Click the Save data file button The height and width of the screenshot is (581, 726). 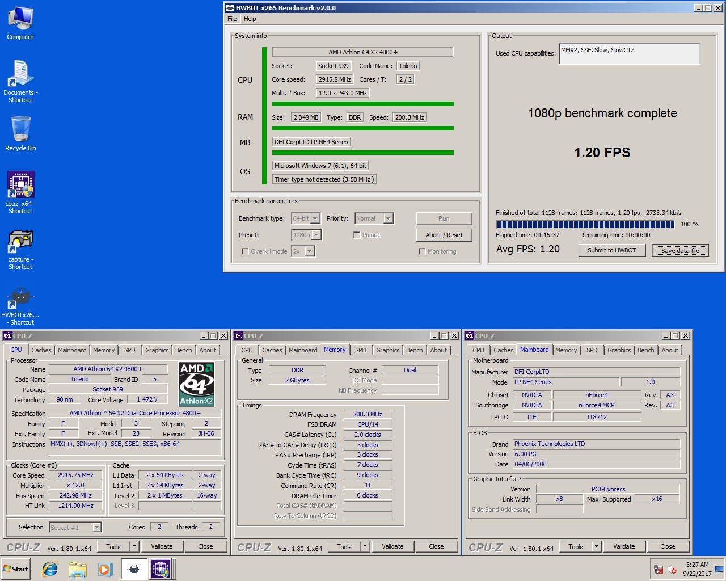click(680, 250)
